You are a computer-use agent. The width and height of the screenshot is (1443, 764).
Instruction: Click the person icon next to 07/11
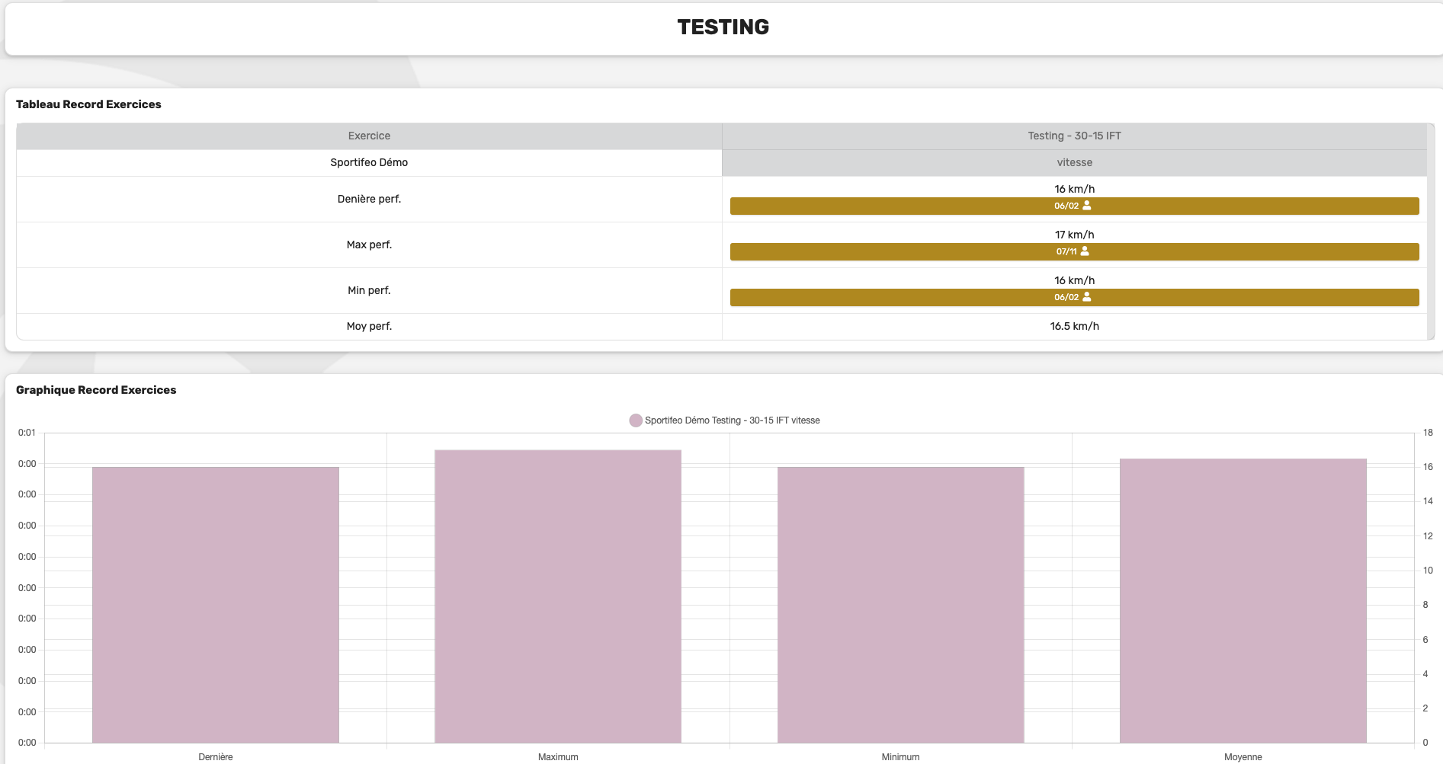pos(1085,251)
